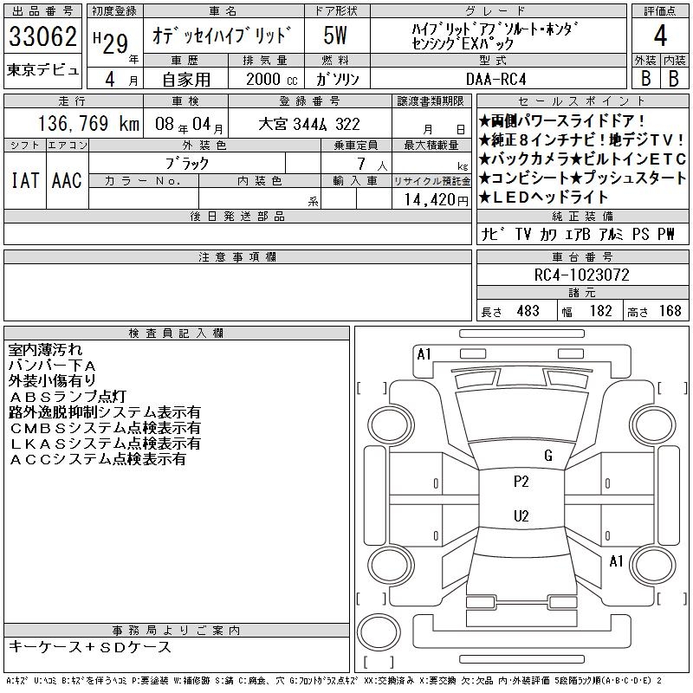Click "PS" in the genuine equipment row

(x=640, y=234)
